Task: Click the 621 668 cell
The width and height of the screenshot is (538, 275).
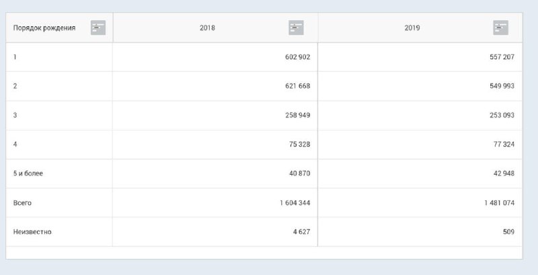Action: (x=297, y=86)
